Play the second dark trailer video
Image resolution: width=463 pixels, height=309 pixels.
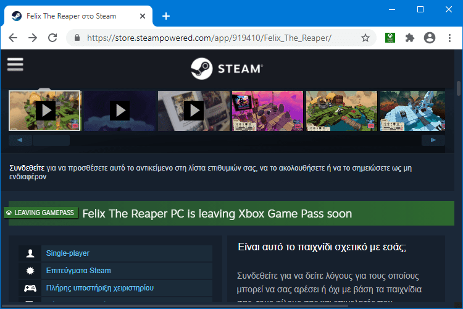tap(120, 111)
